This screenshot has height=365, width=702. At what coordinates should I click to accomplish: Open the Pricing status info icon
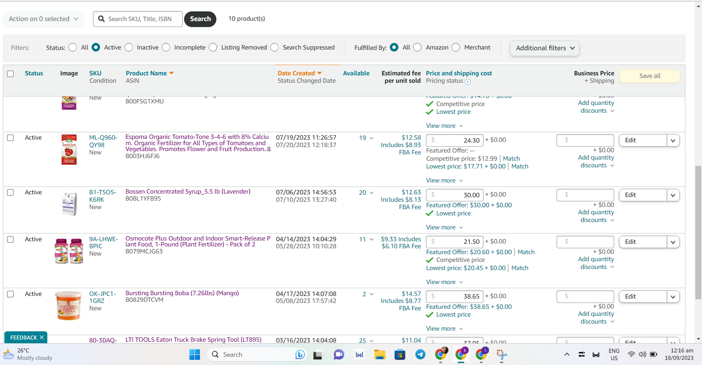(468, 82)
